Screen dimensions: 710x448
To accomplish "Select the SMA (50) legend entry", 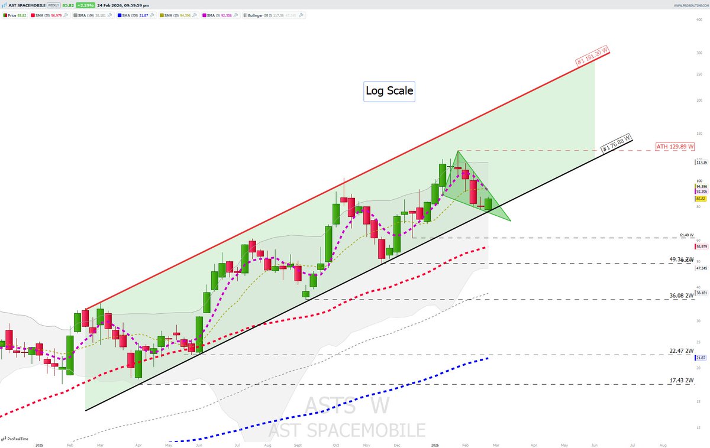I will click(x=50, y=15).
